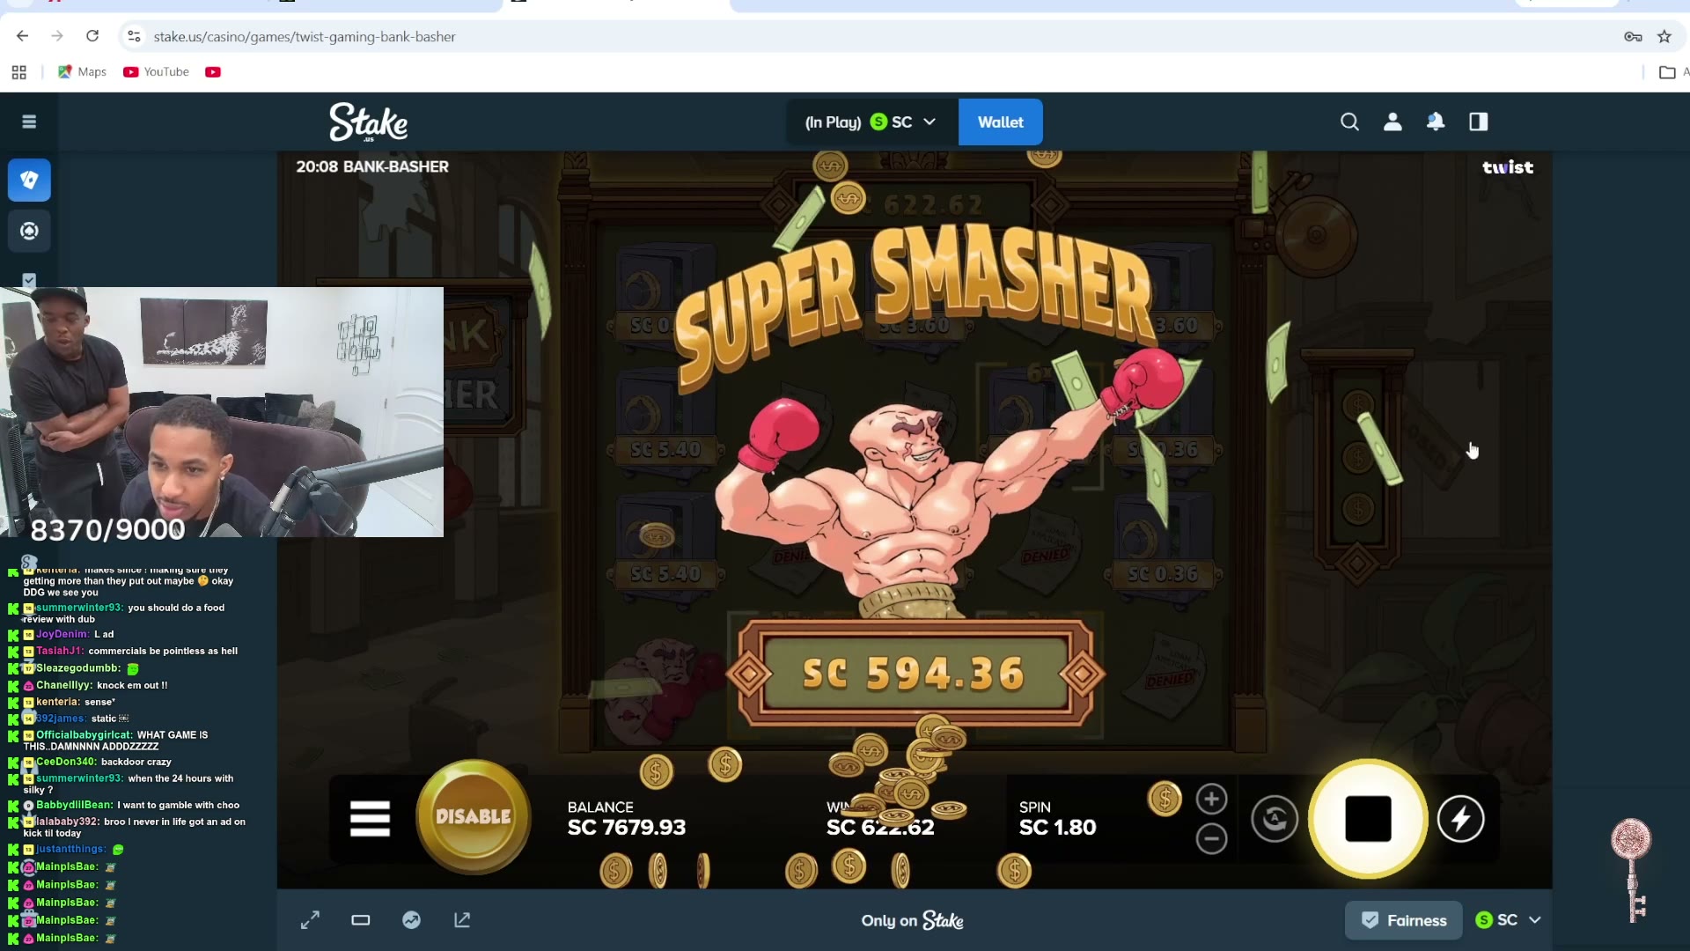The image size is (1690, 951).
Task: Focus the address bar with the stake.us URL
Action: 305,36
